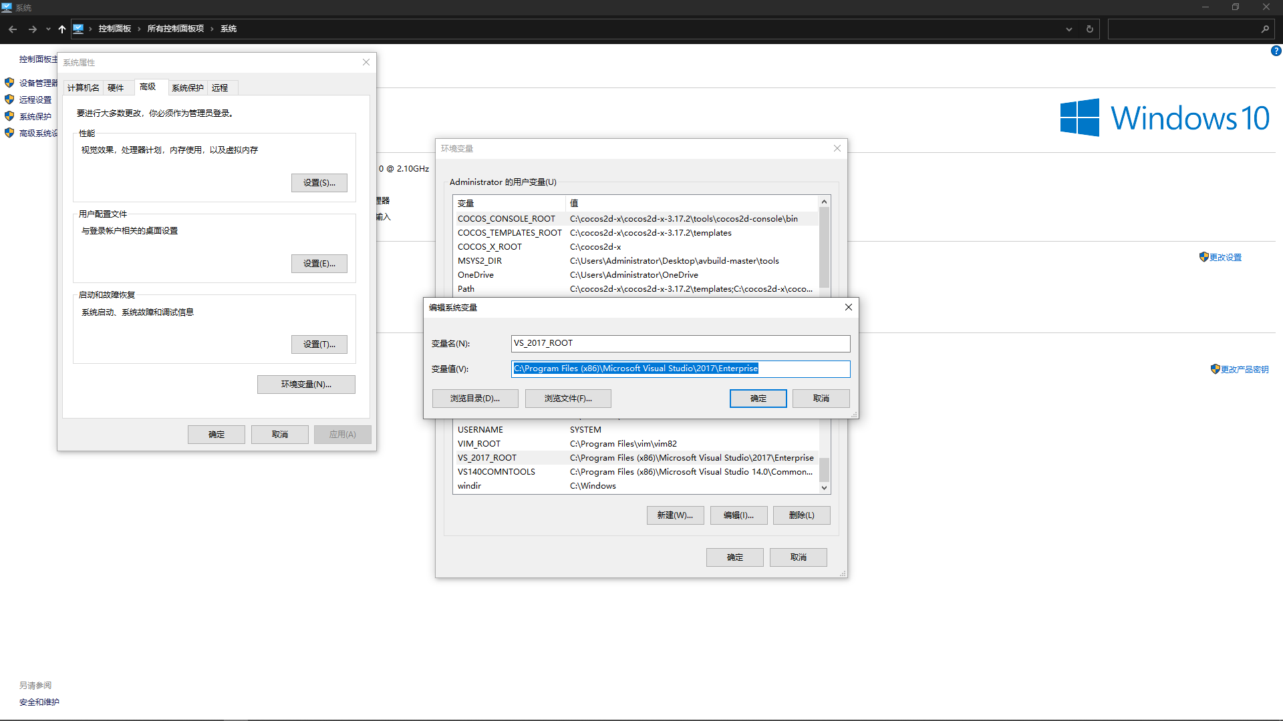This screenshot has width=1283, height=721.
Task: Go up one level with the up arrow
Action: (x=62, y=29)
